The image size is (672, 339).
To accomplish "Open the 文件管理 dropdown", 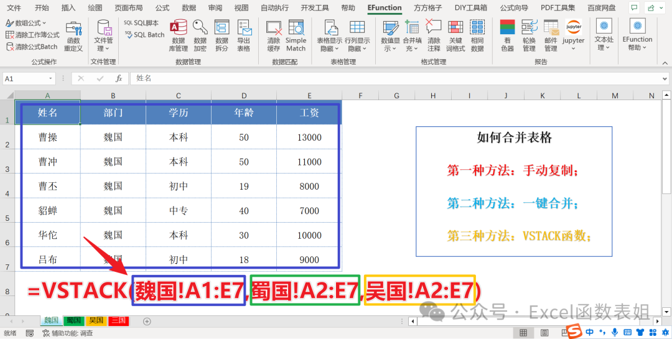I will click(105, 37).
